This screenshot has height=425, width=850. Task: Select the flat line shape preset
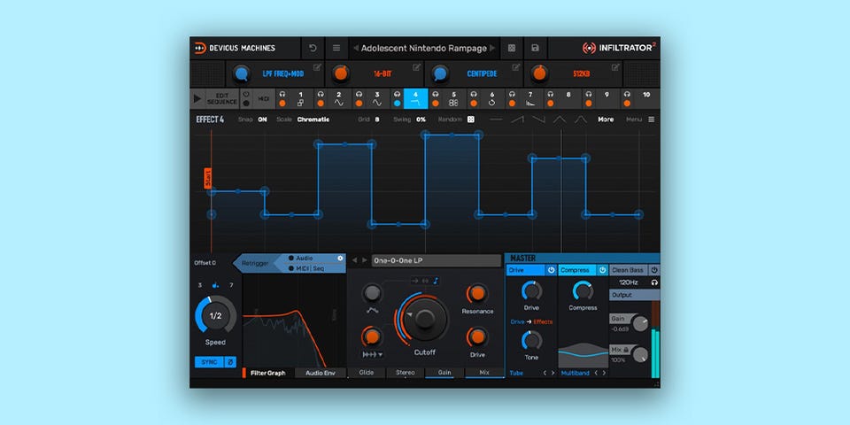coord(496,120)
